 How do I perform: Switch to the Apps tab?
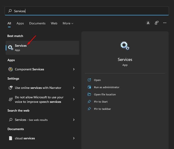pyautogui.click(x=20, y=23)
